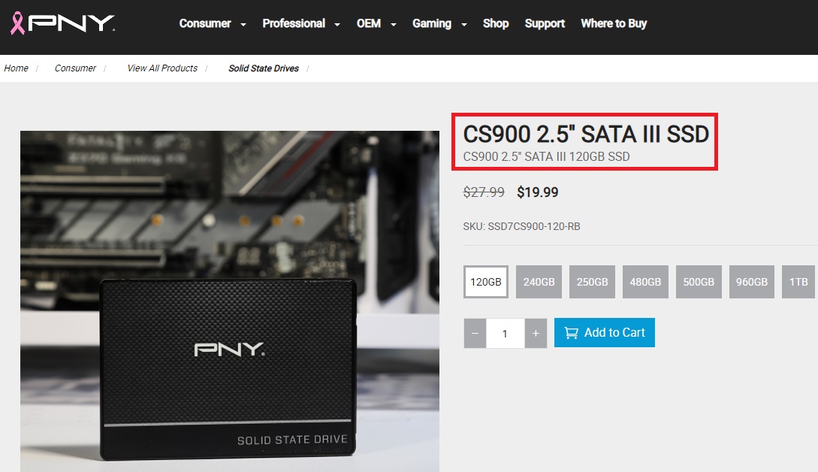Click the shopping cart icon in Add to Cart
The height and width of the screenshot is (472, 818).
[x=571, y=333]
